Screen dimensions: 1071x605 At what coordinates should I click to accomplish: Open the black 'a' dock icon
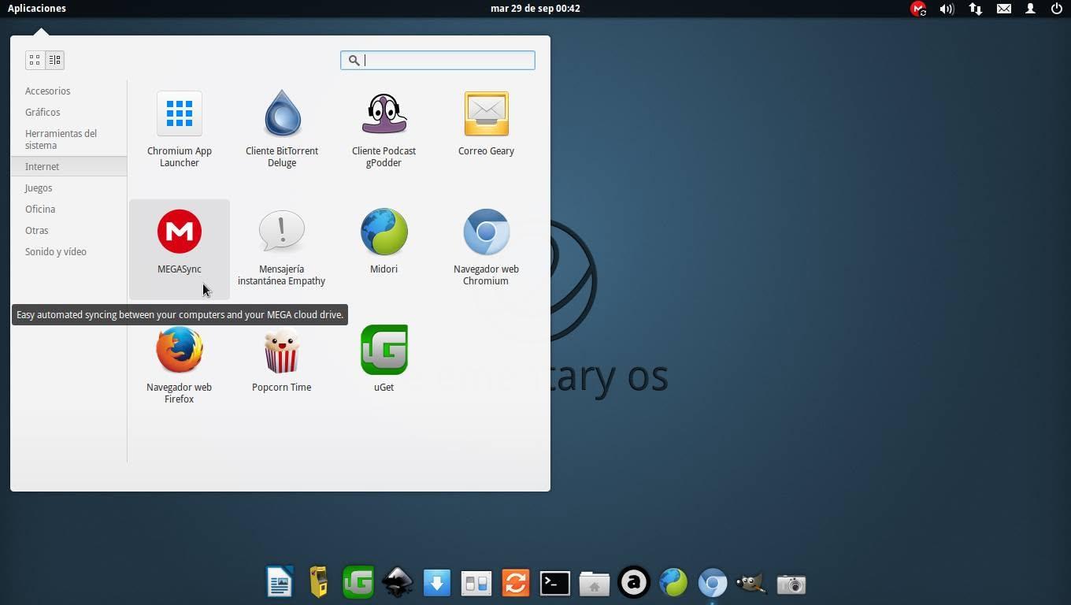click(x=634, y=583)
